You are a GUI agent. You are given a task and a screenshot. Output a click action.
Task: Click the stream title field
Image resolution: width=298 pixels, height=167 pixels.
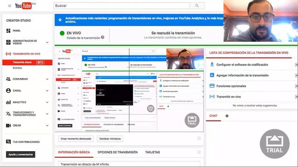tap(129, 164)
